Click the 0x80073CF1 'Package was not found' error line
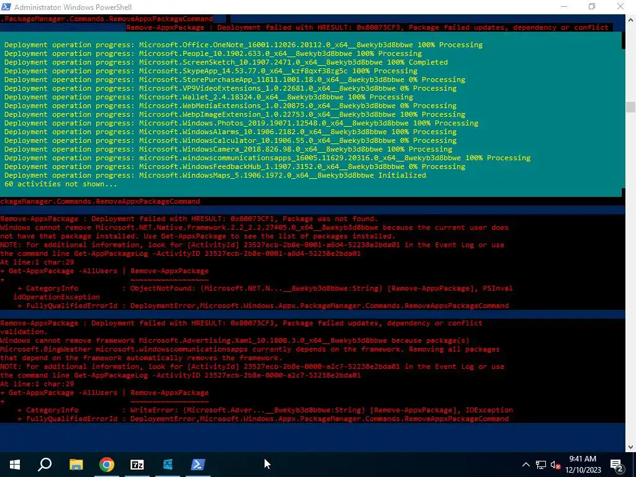The height and width of the screenshot is (477, 636). 189,219
